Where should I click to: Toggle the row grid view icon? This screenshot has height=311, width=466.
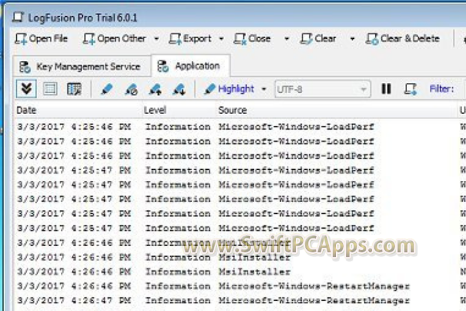click(50, 89)
